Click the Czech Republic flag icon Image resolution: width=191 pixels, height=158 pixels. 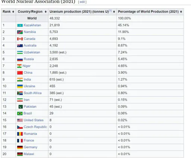click(x=20, y=127)
